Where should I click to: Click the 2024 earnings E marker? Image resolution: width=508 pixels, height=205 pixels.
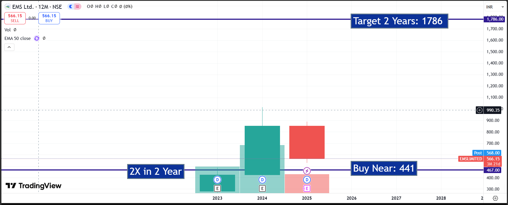(x=262, y=188)
